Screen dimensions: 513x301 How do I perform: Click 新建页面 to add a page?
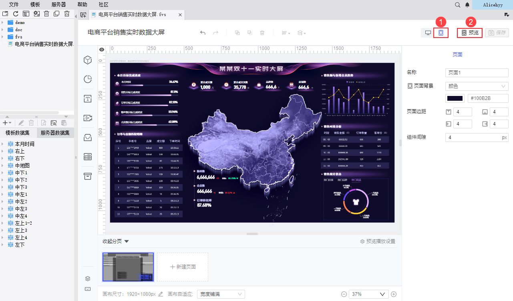point(183,267)
